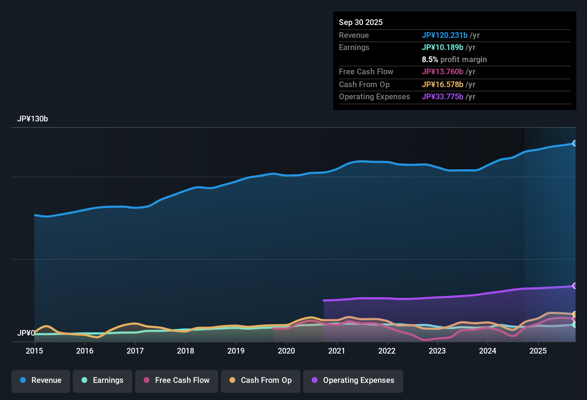Viewport: 587px width, 400px height.
Task: Toggle the Revenue series legend dot
Action: pos(22,380)
